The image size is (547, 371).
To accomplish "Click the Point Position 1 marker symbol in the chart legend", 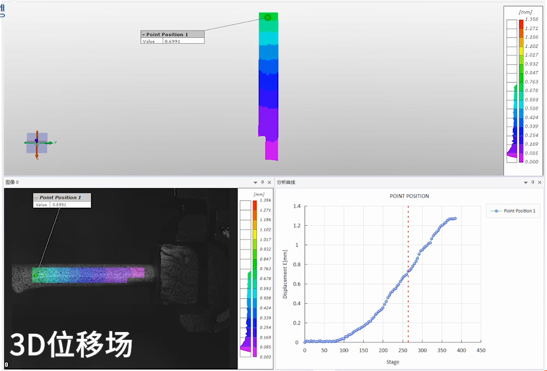I will click(496, 211).
